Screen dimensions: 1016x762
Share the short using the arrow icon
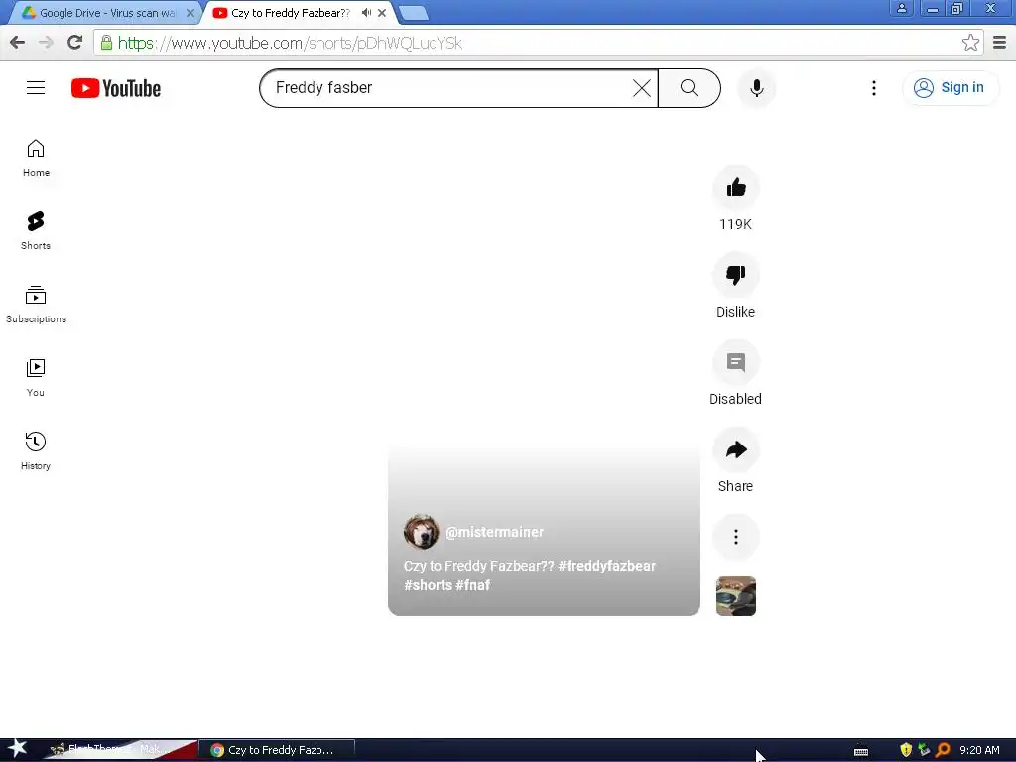[736, 450]
